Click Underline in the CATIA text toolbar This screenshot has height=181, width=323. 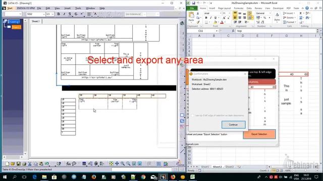[x=70, y=14]
